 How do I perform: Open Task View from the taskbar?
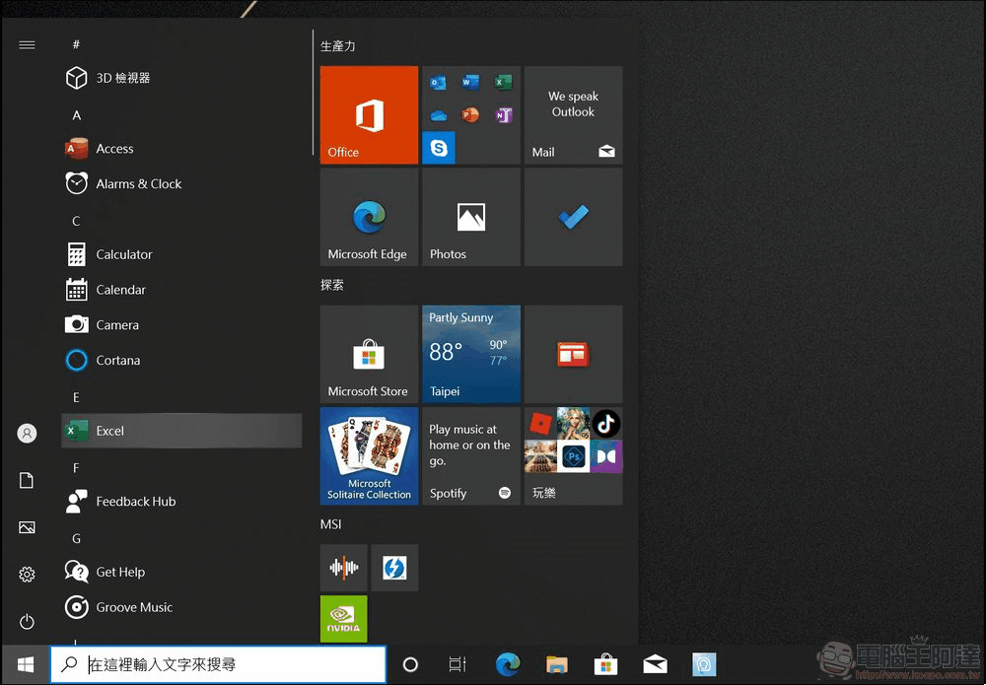point(458,664)
